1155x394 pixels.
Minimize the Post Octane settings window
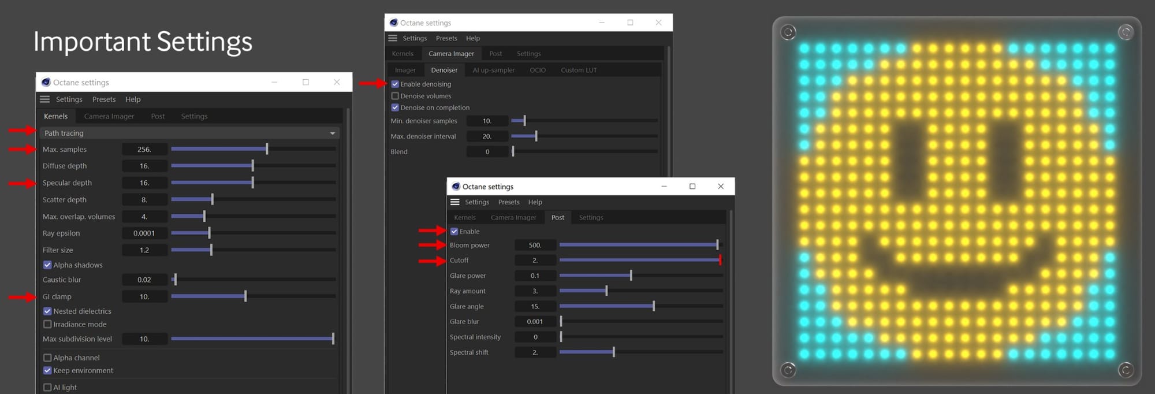pyautogui.click(x=664, y=186)
